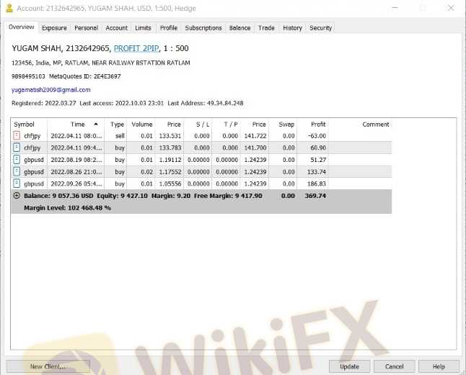
Task: Select the profit value 60.90
Action: click(x=318, y=148)
